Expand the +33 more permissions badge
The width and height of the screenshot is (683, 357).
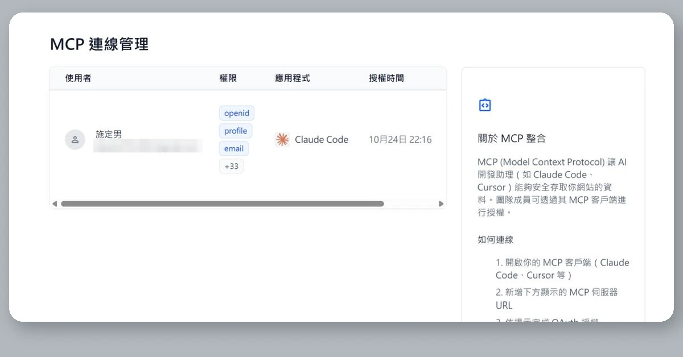[x=231, y=167]
